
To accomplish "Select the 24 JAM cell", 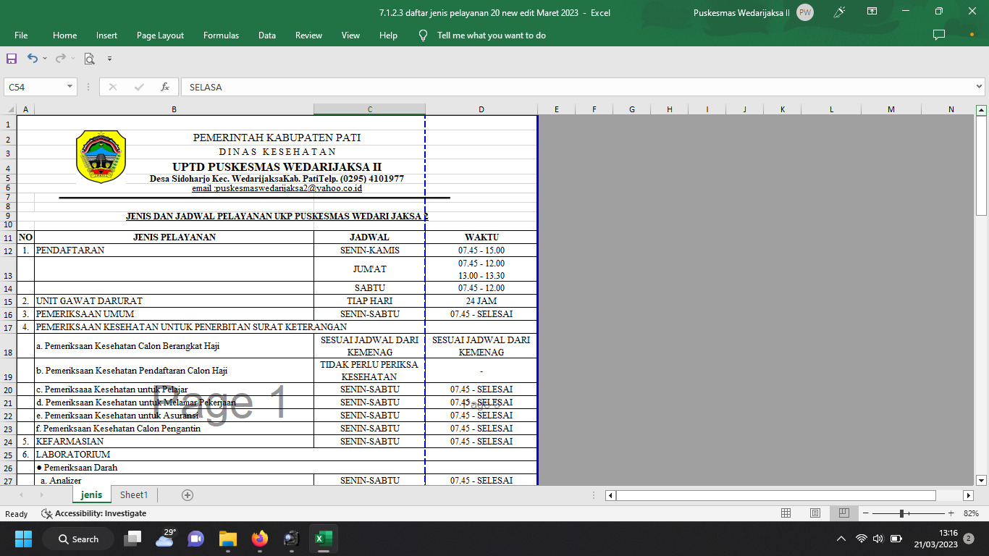I will [481, 301].
